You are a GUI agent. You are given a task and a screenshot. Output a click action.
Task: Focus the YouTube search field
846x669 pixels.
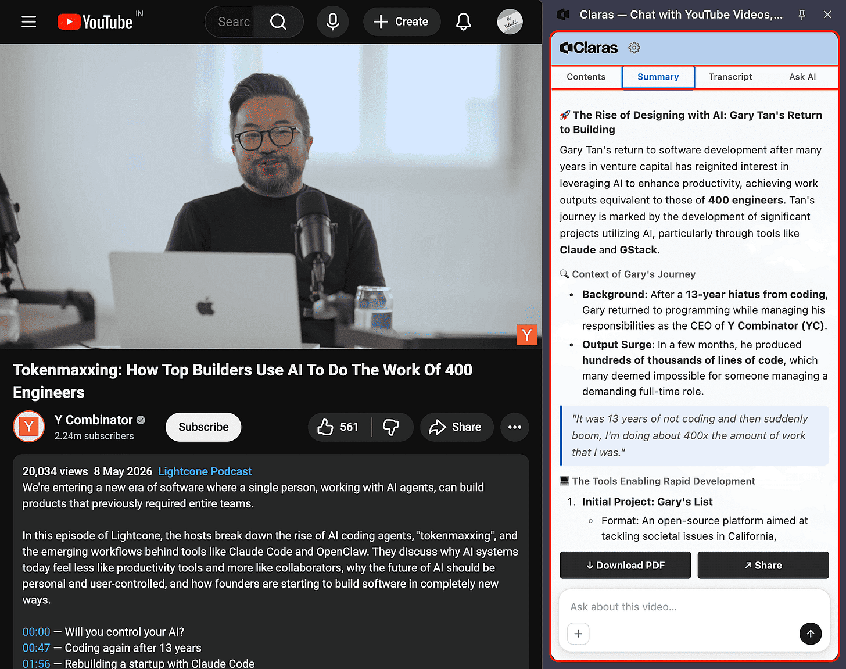pyautogui.click(x=230, y=22)
